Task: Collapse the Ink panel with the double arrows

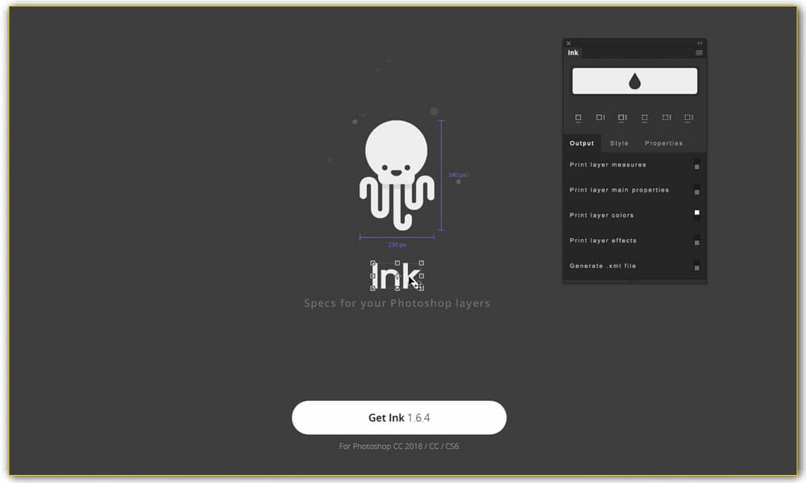Action: pyautogui.click(x=700, y=42)
